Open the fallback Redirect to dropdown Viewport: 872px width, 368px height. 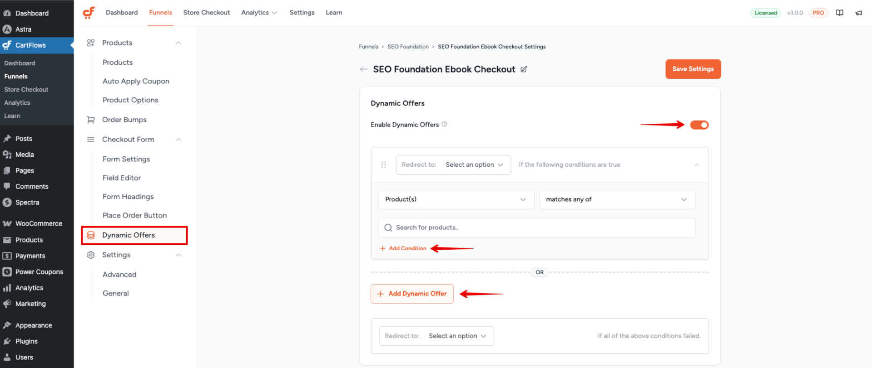tap(436, 336)
